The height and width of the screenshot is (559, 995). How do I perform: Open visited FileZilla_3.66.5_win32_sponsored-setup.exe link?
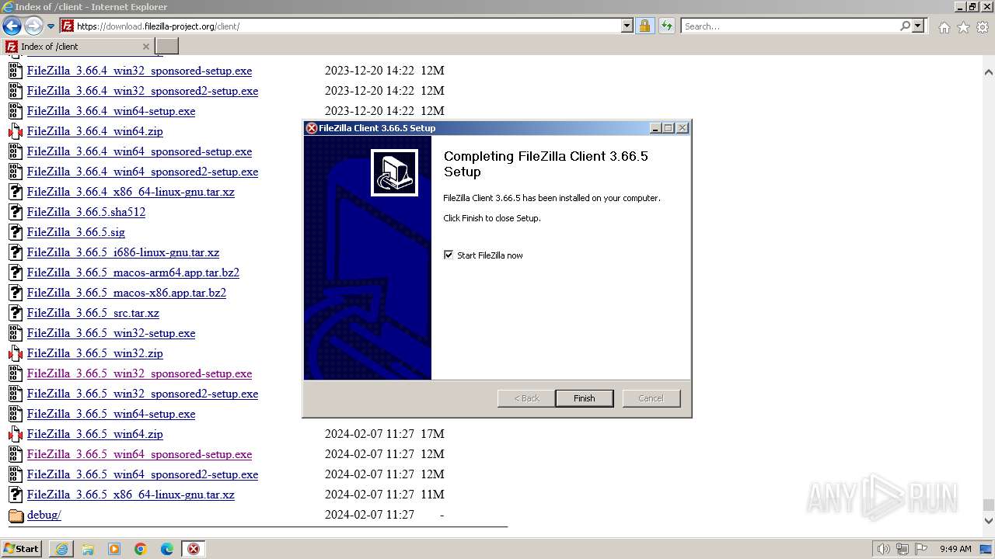140,373
